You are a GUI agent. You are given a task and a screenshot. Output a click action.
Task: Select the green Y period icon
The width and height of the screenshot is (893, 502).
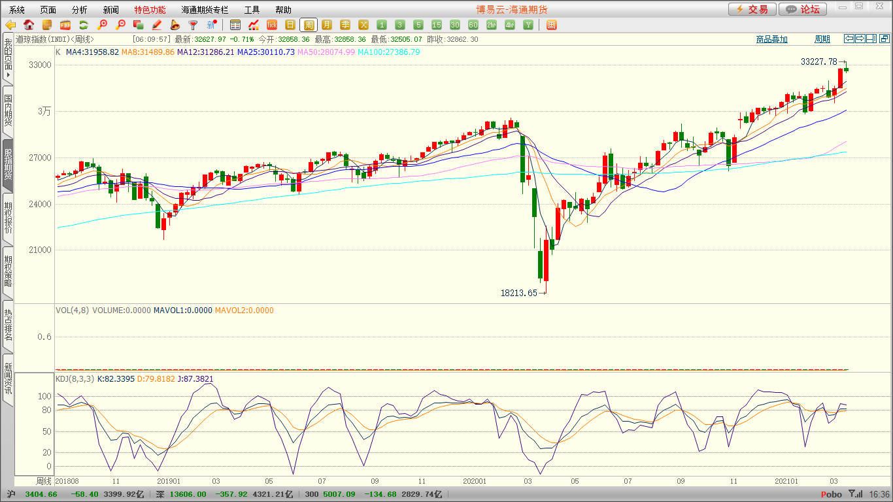click(x=528, y=25)
